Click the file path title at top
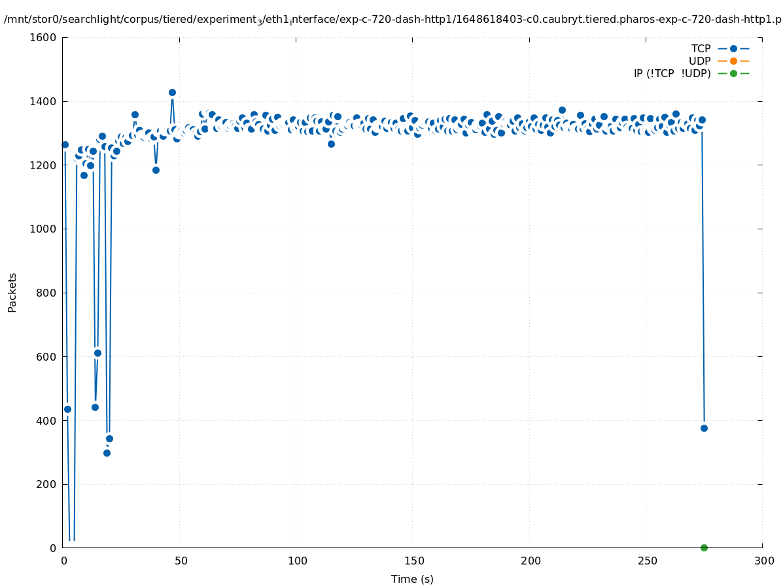 click(x=392, y=20)
